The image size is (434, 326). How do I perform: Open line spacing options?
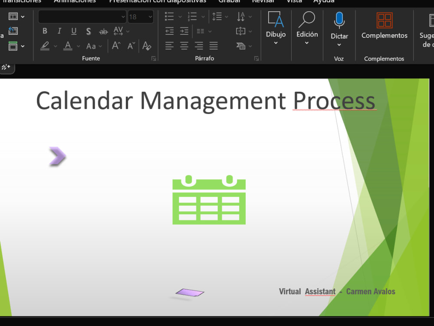click(x=220, y=17)
